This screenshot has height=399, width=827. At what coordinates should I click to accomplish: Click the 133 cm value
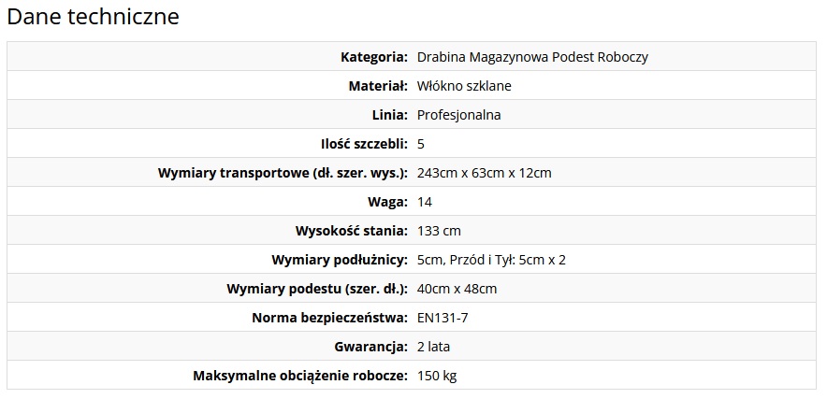(439, 231)
